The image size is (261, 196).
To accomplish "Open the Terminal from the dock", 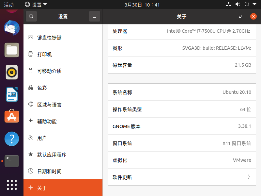I will [x=12, y=161].
